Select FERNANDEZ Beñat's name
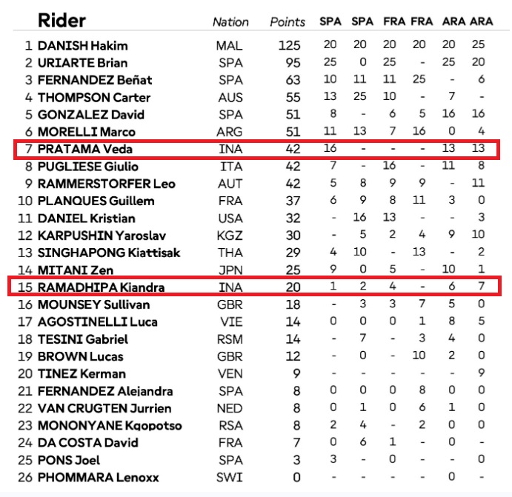 (x=95, y=80)
